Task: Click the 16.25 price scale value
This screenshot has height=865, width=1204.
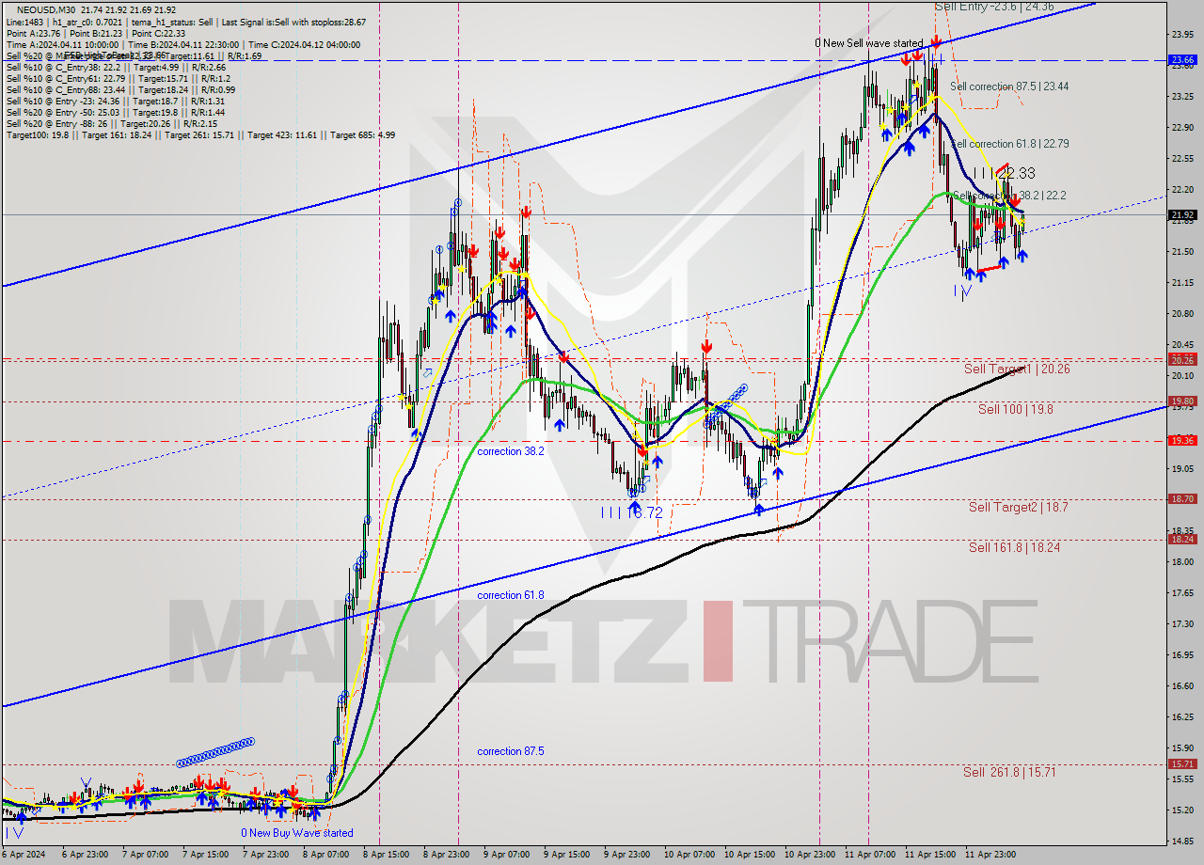Action: coord(1182,717)
